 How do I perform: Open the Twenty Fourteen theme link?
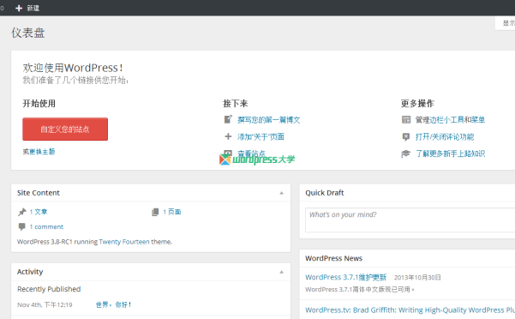tap(124, 242)
